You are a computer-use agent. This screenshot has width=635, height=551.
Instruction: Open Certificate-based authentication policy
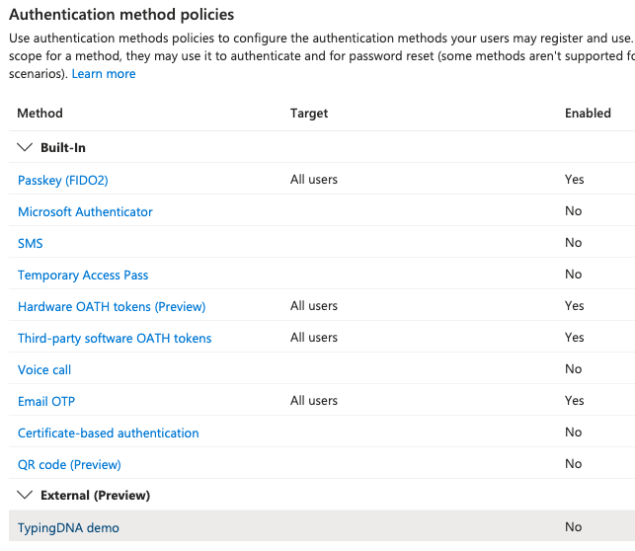click(x=109, y=433)
